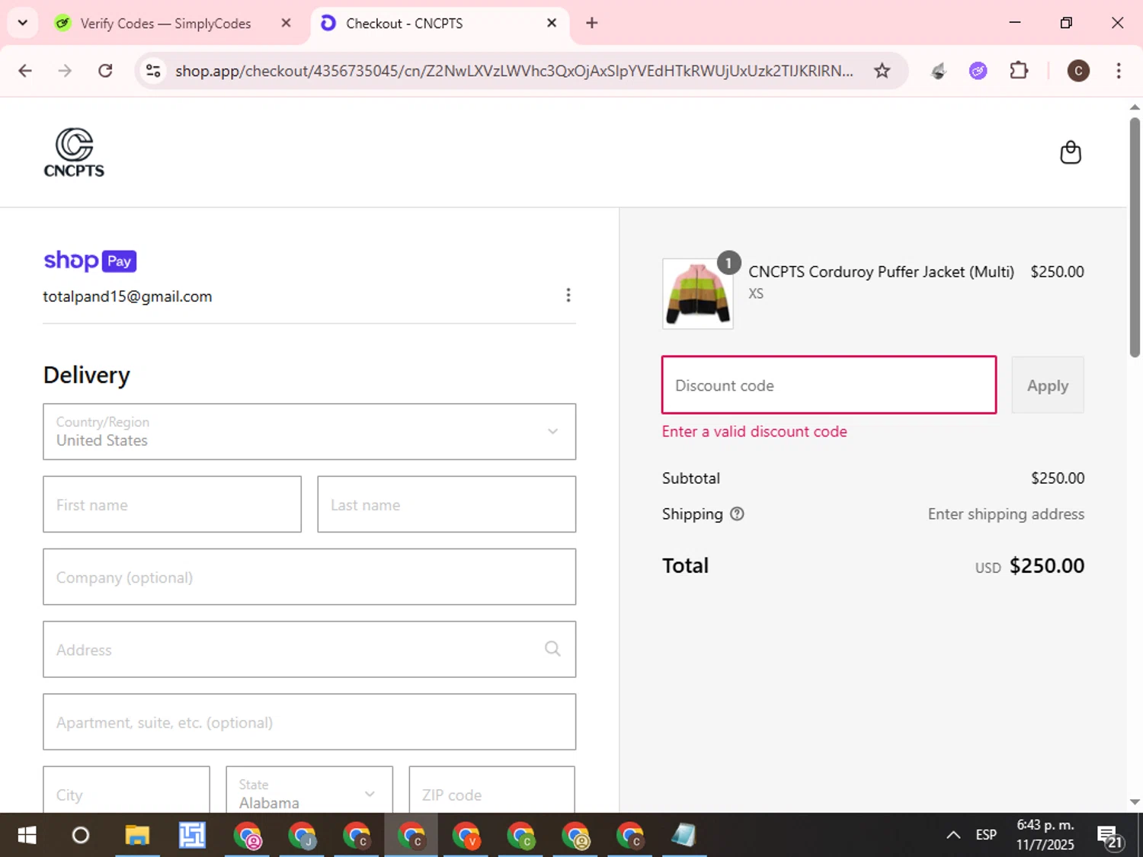This screenshot has height=857, width=1143.
Task: Reload the checkout page
Action: [x=105, y=71]
